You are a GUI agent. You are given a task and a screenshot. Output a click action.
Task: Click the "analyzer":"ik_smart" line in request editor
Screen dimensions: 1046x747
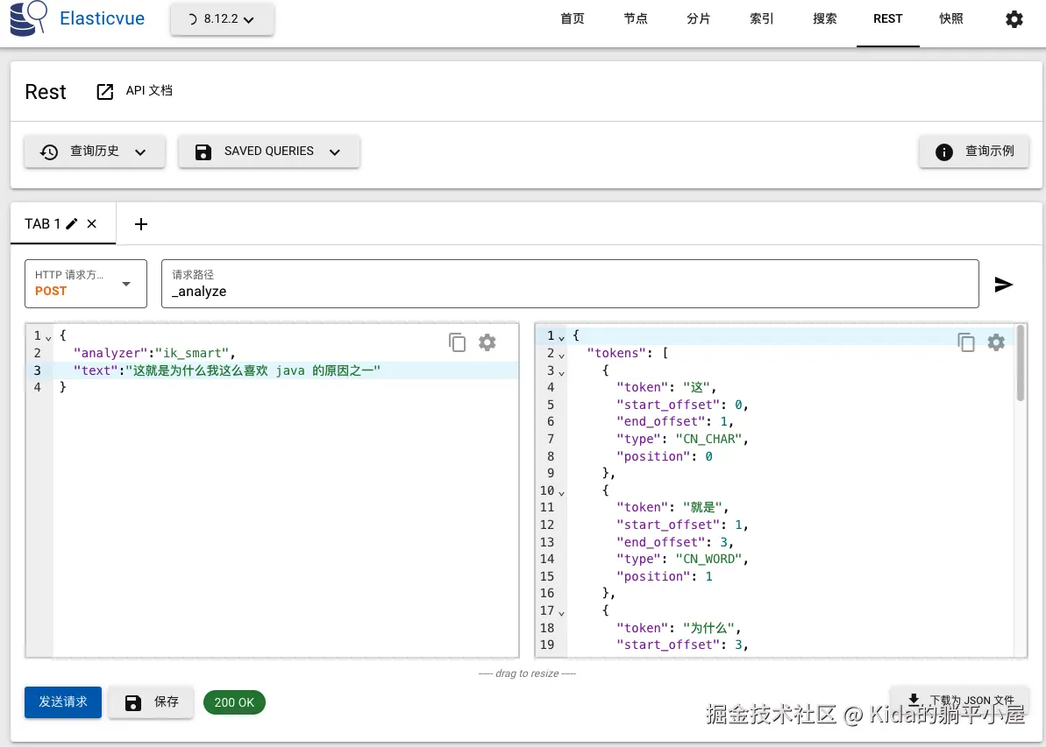pos(155,353)
